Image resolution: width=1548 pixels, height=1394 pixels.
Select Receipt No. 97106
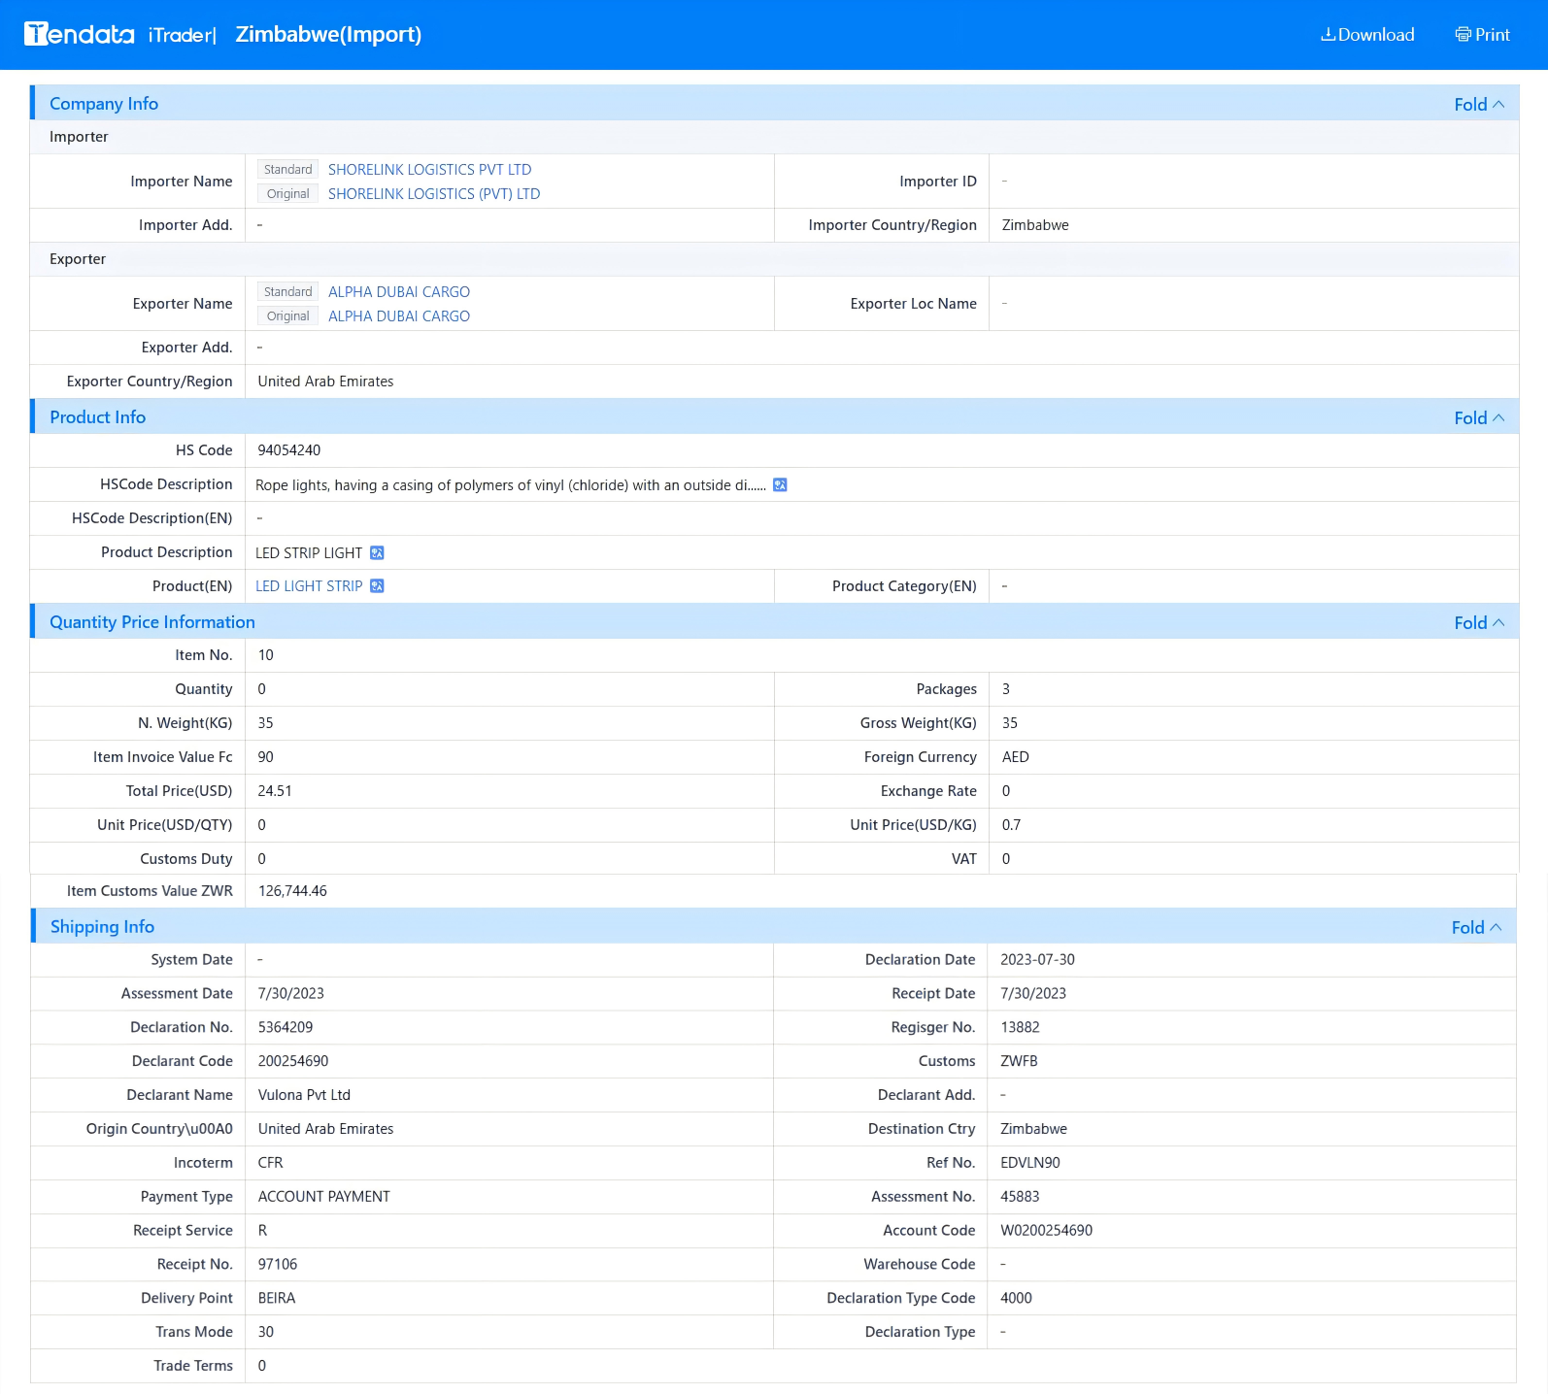click(x=278, y=1265)
